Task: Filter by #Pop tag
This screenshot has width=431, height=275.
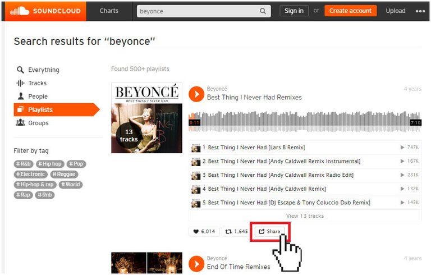Action: point(76,164)
